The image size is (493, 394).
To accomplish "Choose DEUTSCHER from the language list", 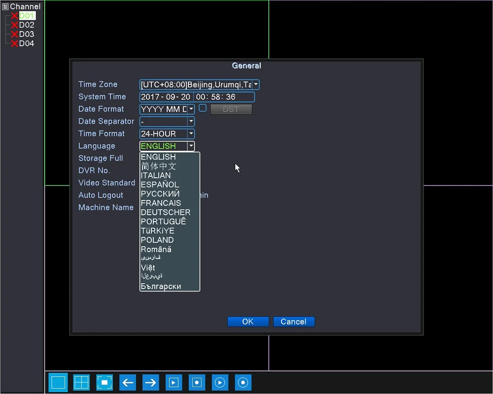I will [x=170, y=212].
